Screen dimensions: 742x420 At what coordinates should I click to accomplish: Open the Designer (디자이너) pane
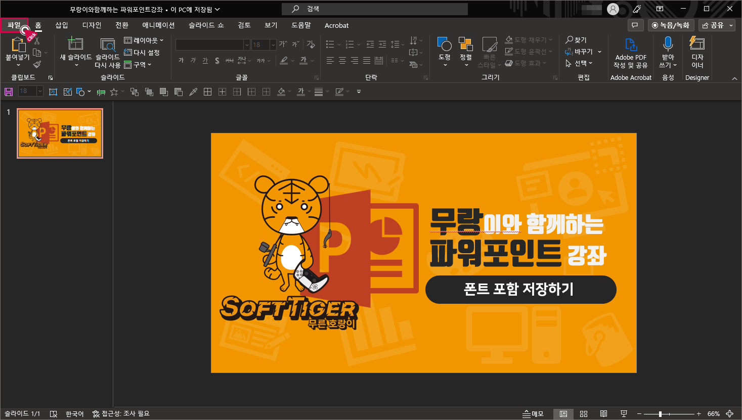[x=697, y=53]
